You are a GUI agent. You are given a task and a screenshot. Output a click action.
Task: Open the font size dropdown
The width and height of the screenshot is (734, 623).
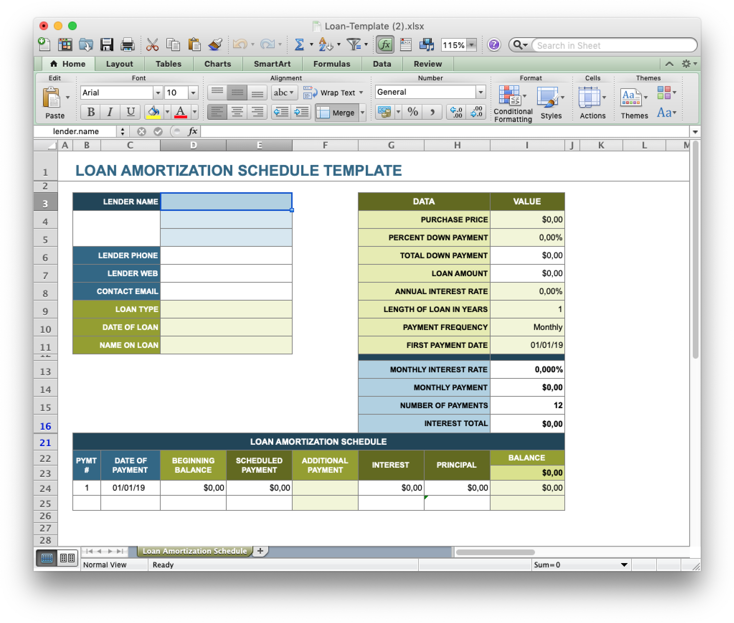click(193, 93)
